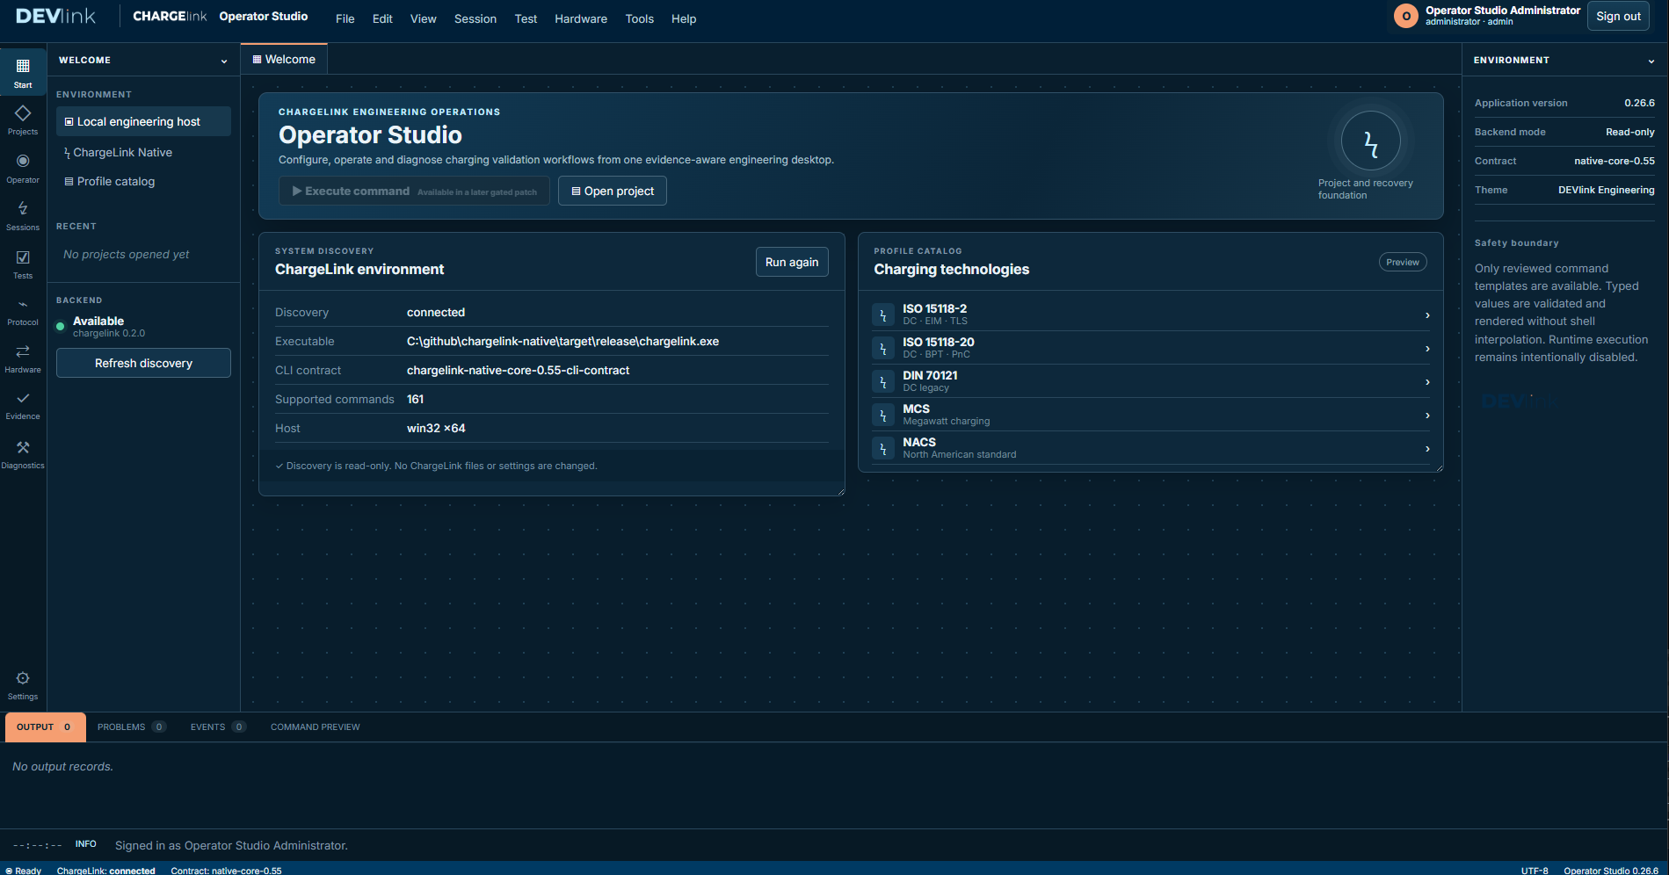1669x875 pixels.
Task: Expand the DIN 70121 row chevron
Action: coord(1427,381)
